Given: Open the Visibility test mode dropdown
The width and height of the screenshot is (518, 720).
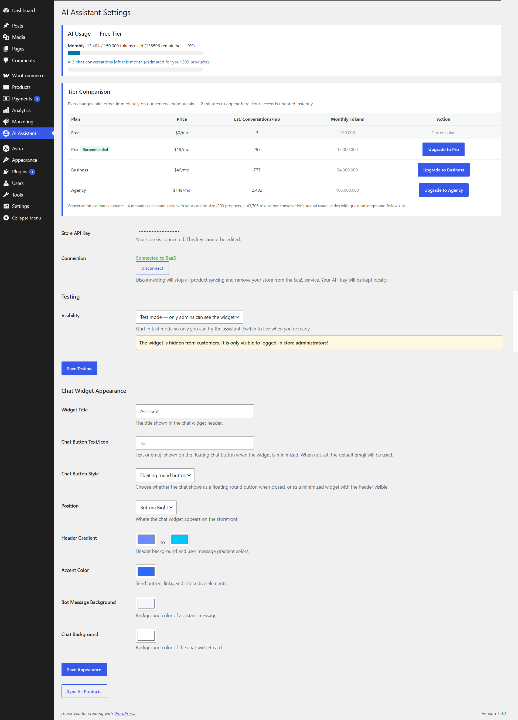Looking at the screenshot, I should pyautogui.click(x=189, y=317).
